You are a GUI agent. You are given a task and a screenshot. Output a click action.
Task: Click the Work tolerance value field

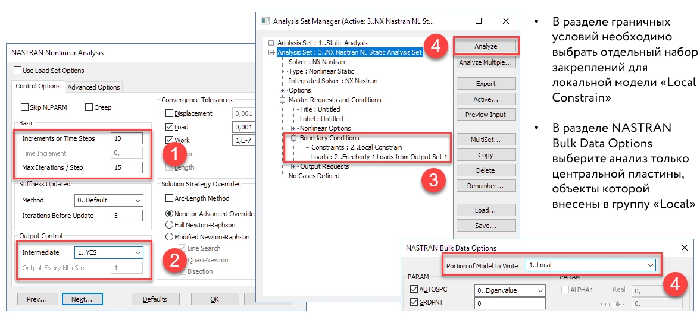pyautogui.click(x=244, y=140)
